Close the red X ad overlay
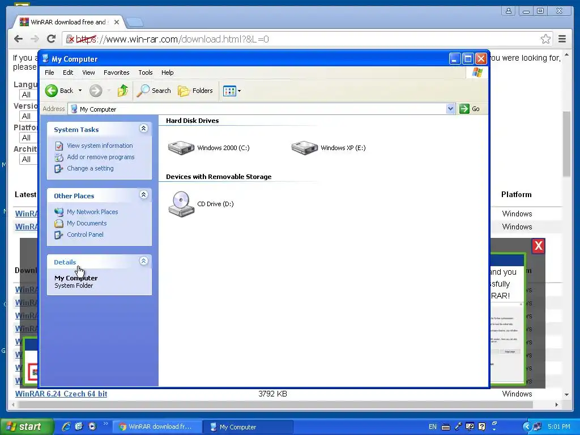The width and height of the screenshot is (580, 435). pos(538,246)
